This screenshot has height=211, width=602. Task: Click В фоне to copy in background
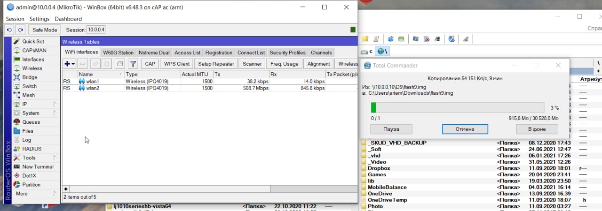537,129
